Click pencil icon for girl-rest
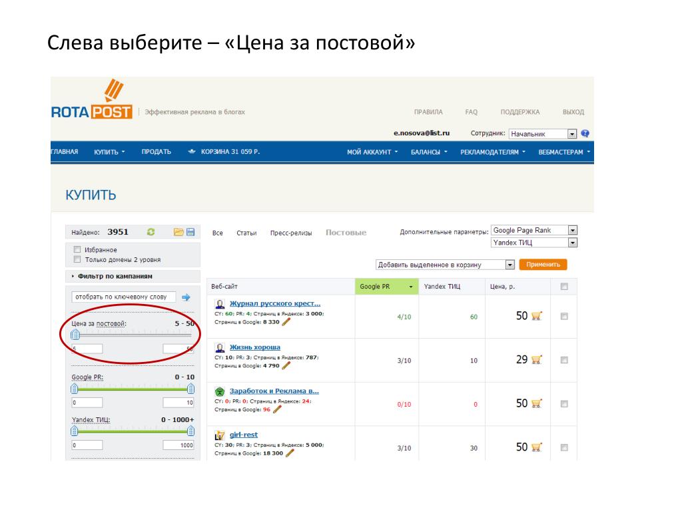Image resolution: width=682 pixels, height=512 pixels. 290,453
